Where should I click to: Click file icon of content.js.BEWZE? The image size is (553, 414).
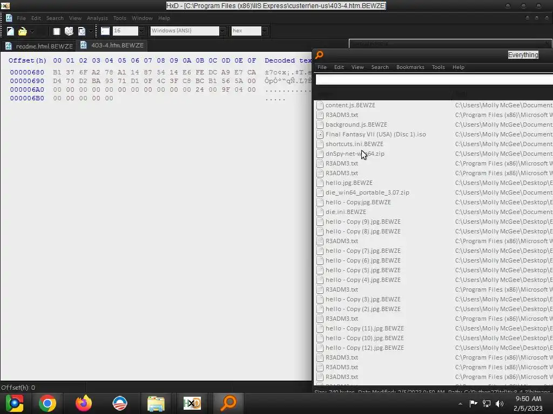click(x=320, y=105)
